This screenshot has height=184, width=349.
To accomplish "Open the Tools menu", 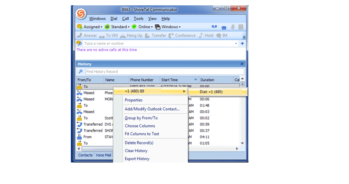I will pyautogui.click(x=138, y=19).
